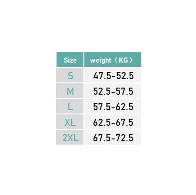Image resolution: width=196 pixels, height=195 pixels.
Task: Click the 57.5-62.5 weight cell
Action: click(x=113, y=106)
